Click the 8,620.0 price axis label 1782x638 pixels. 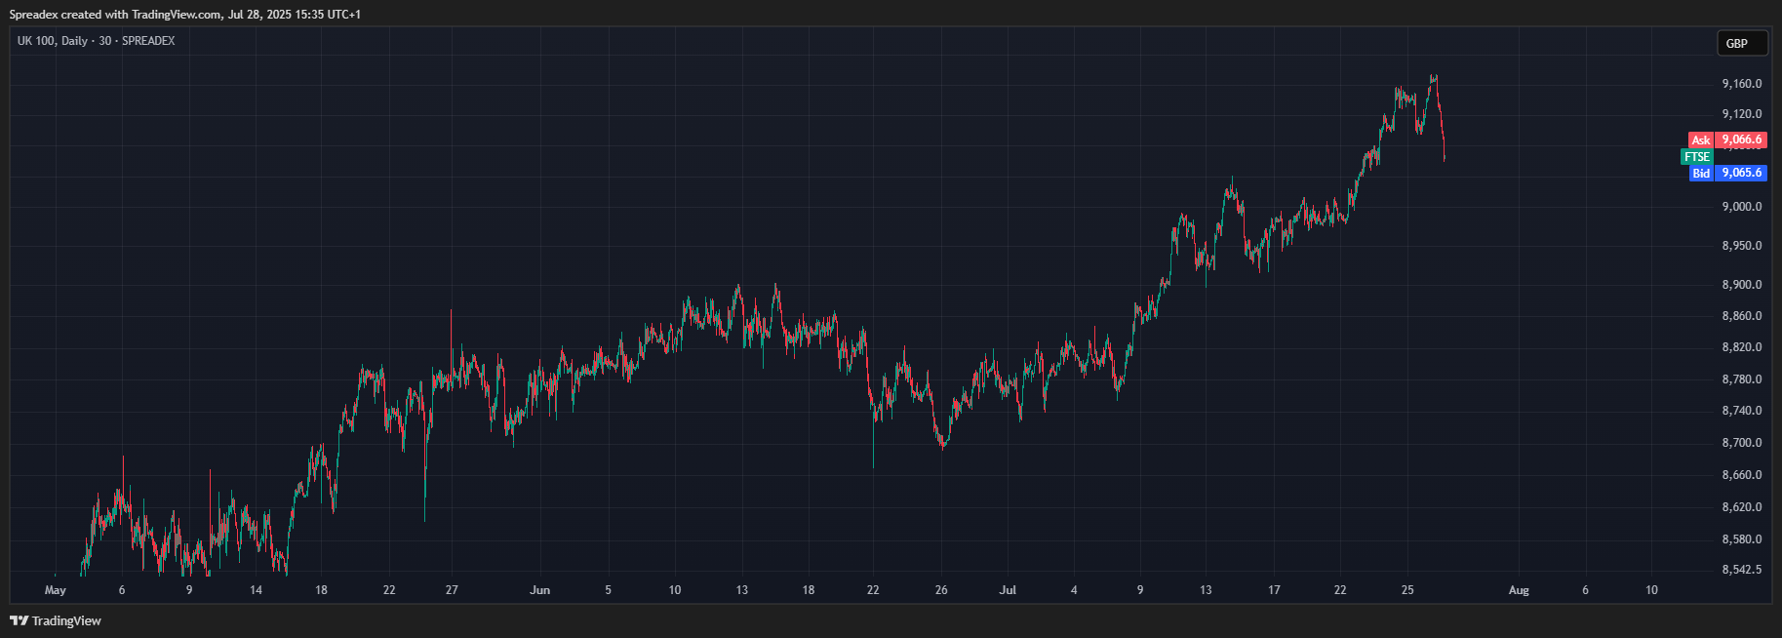[1742, 507]
